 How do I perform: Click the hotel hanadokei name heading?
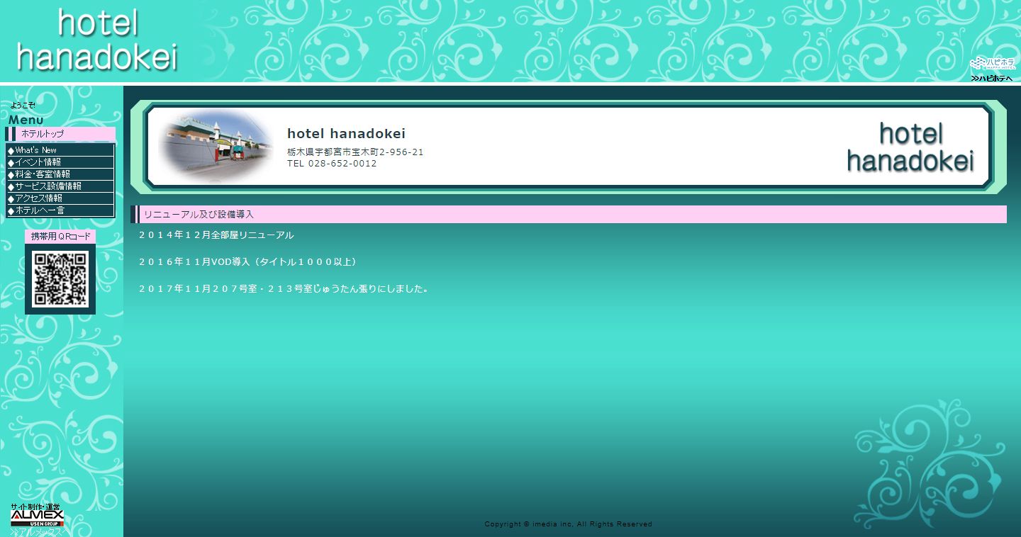click(346, 134)
